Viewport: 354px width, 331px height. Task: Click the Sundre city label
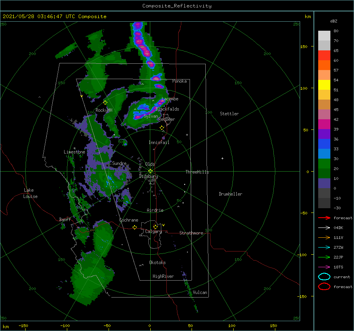pyautogui.click(x=119, y=163)
